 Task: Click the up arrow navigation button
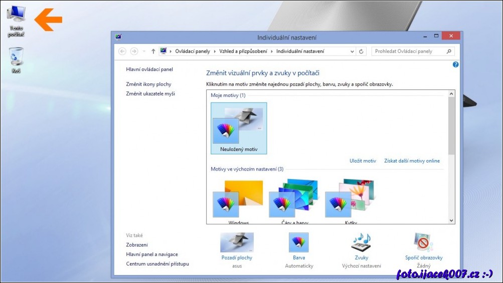click(x=153, y=51)
